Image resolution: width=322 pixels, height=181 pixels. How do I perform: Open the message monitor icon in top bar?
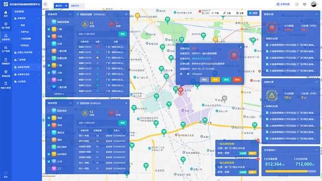point(304,4)
